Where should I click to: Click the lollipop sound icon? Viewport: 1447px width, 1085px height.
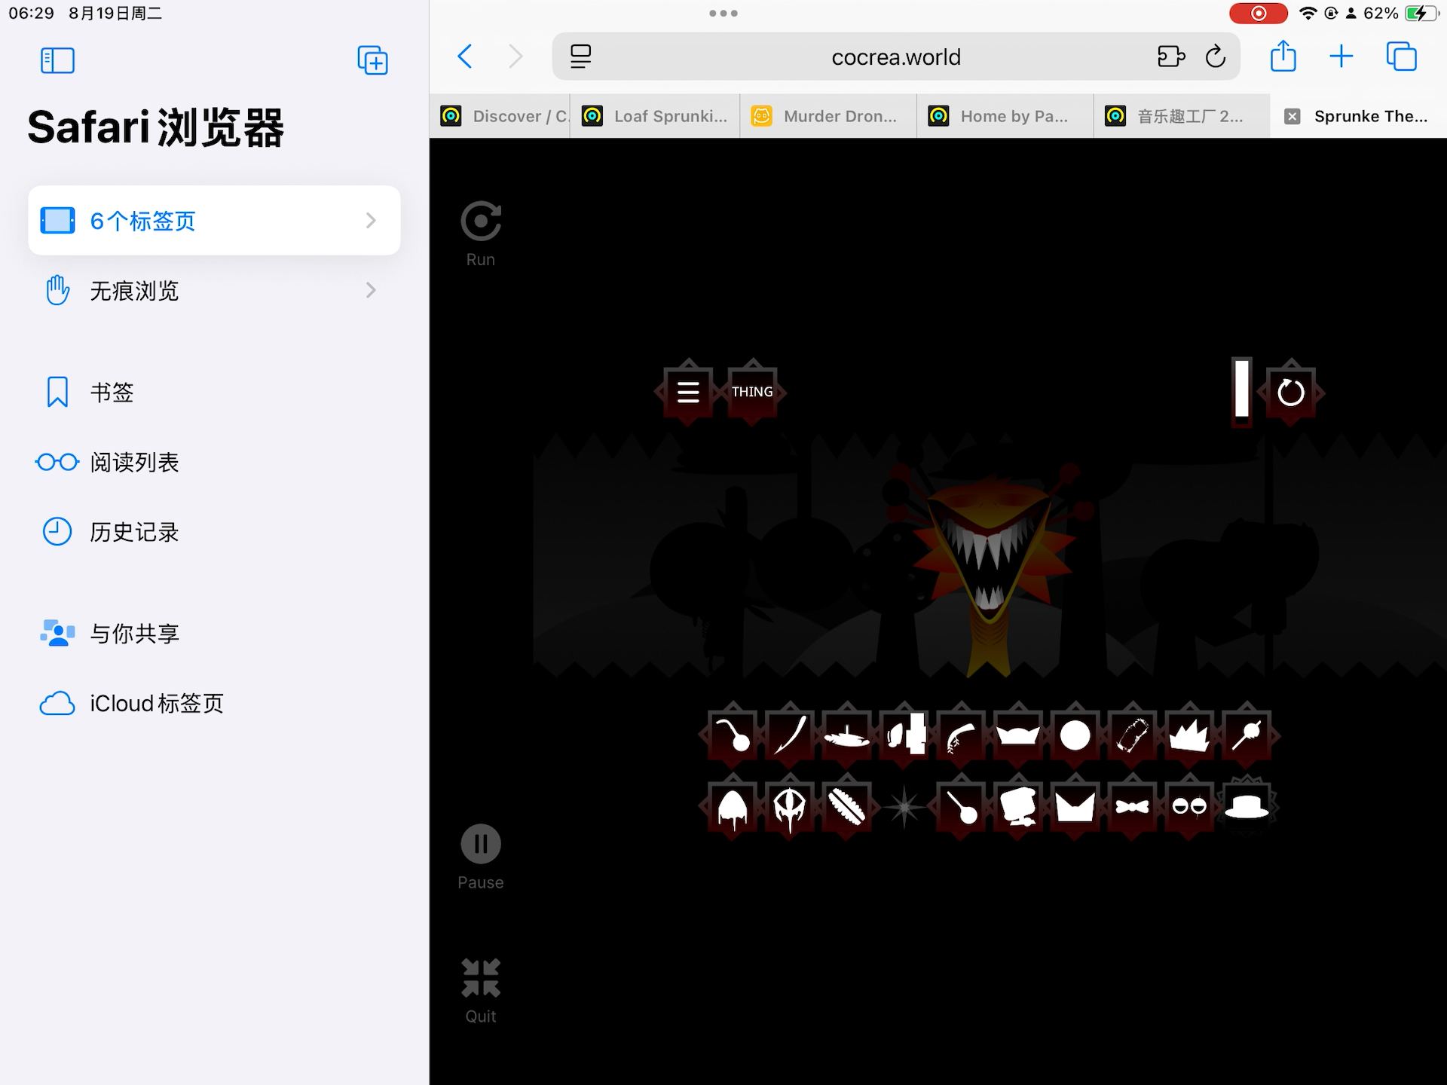1247,735
